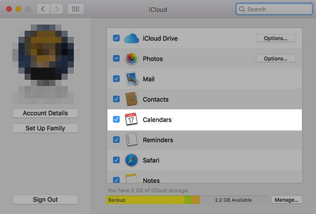The image size is (316, 214).
Task: Click the yellow Backup storage segment
Action: click(x=145, y=200)
